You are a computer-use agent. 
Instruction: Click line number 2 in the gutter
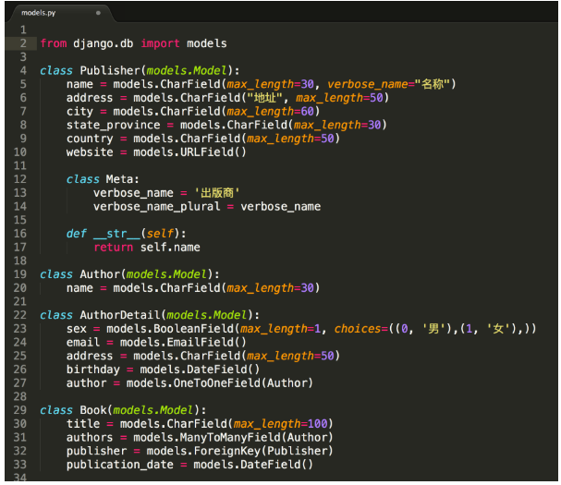(23, 43)
